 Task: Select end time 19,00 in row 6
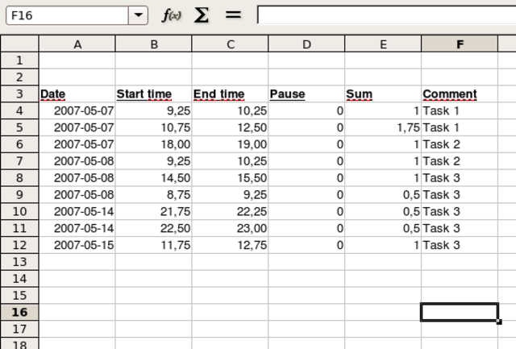coord(230,144)
